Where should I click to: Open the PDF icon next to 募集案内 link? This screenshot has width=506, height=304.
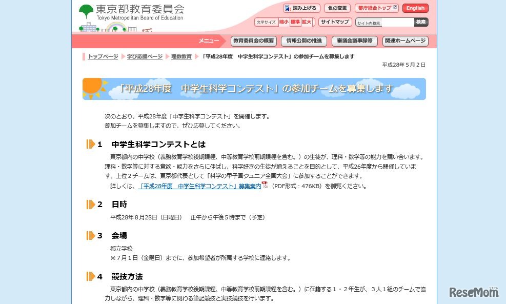[265, 185]
